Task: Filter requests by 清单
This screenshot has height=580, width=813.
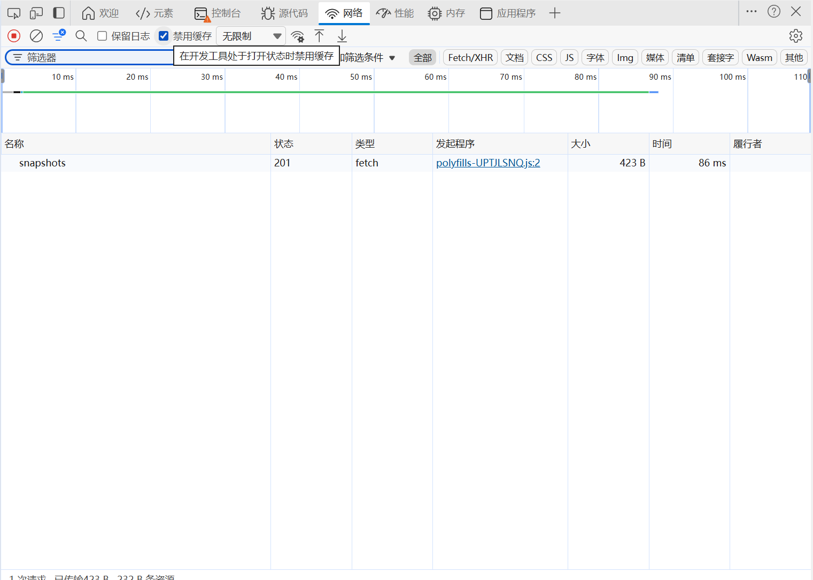Action: click(686, 58)
